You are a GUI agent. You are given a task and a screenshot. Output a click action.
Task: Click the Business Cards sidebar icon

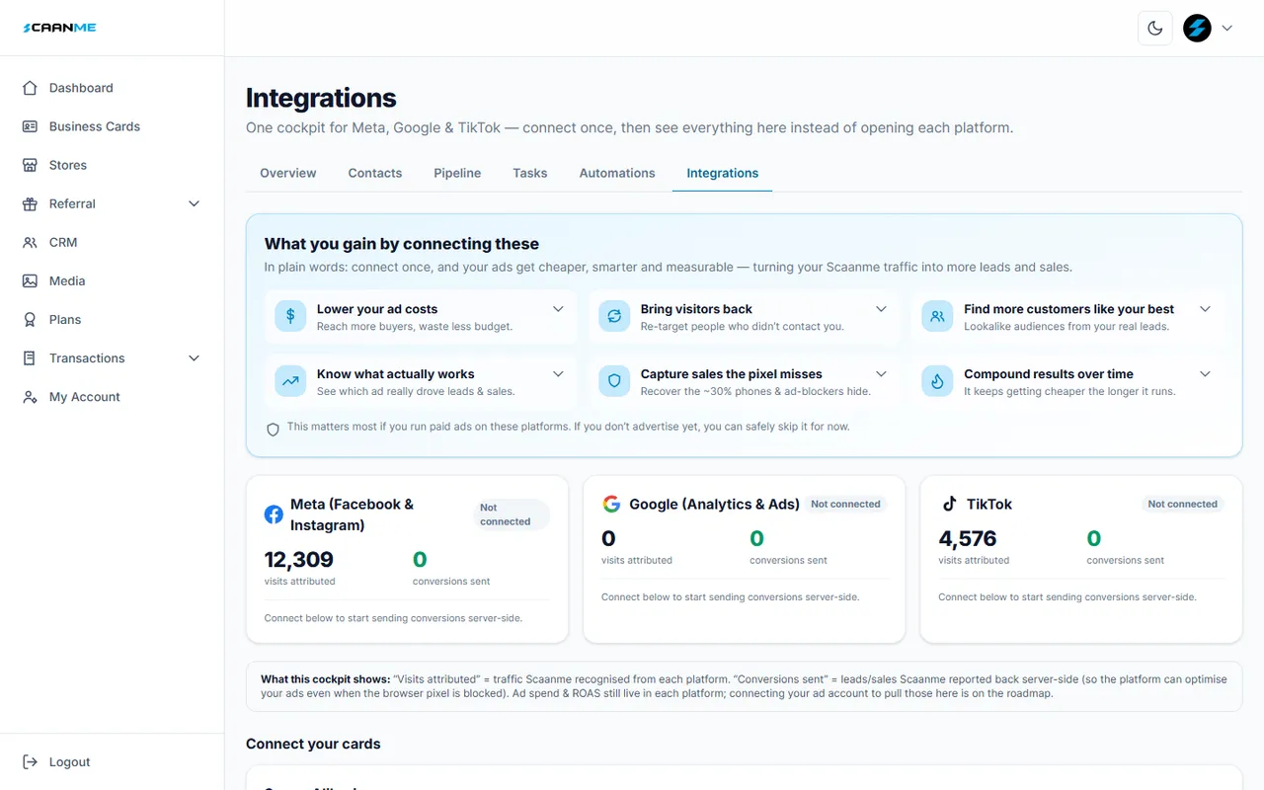pos(30,126)
